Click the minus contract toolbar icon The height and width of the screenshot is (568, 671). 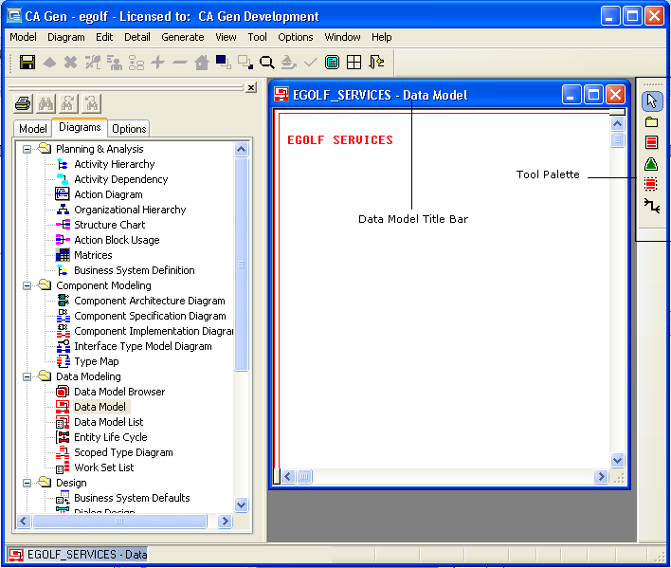180,63
